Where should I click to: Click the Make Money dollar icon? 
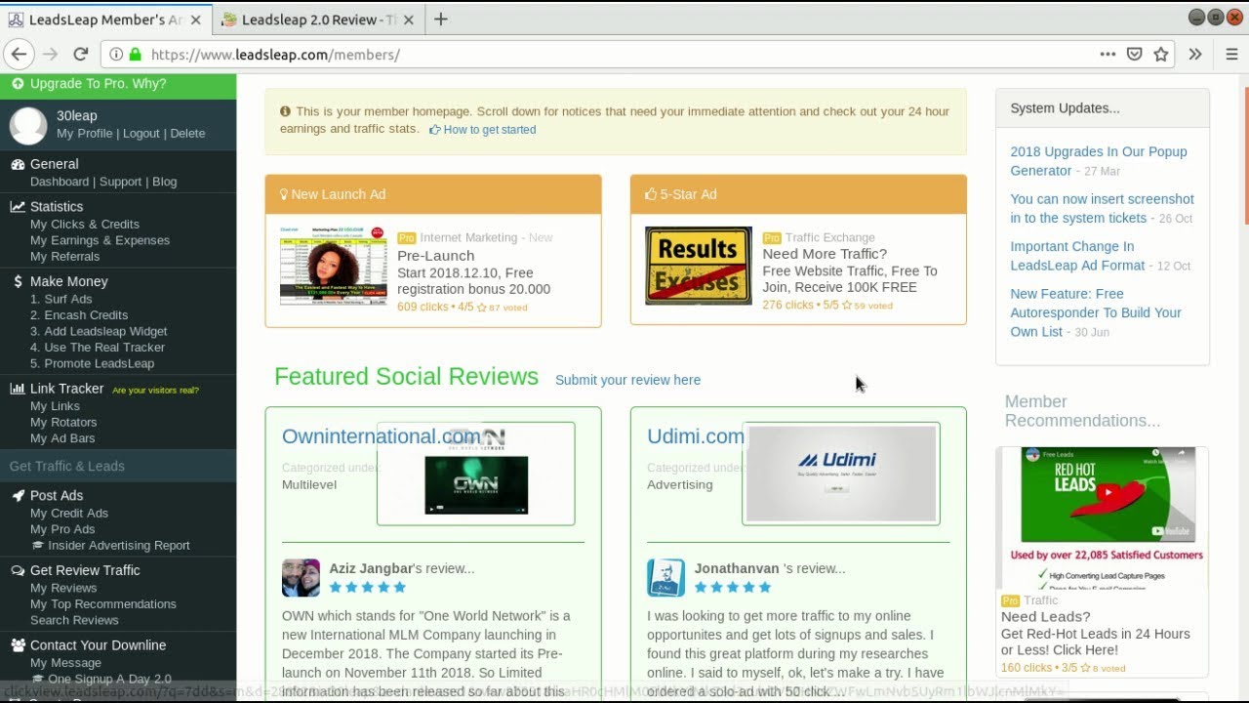coord(18,281)
